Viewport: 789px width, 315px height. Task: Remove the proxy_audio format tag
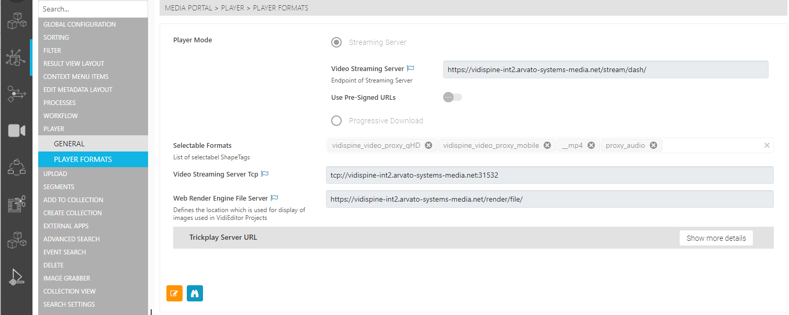coord(653,145)
